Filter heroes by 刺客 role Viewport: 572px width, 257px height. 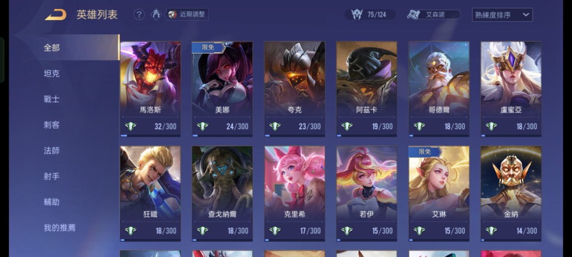(x=52, y=125)
